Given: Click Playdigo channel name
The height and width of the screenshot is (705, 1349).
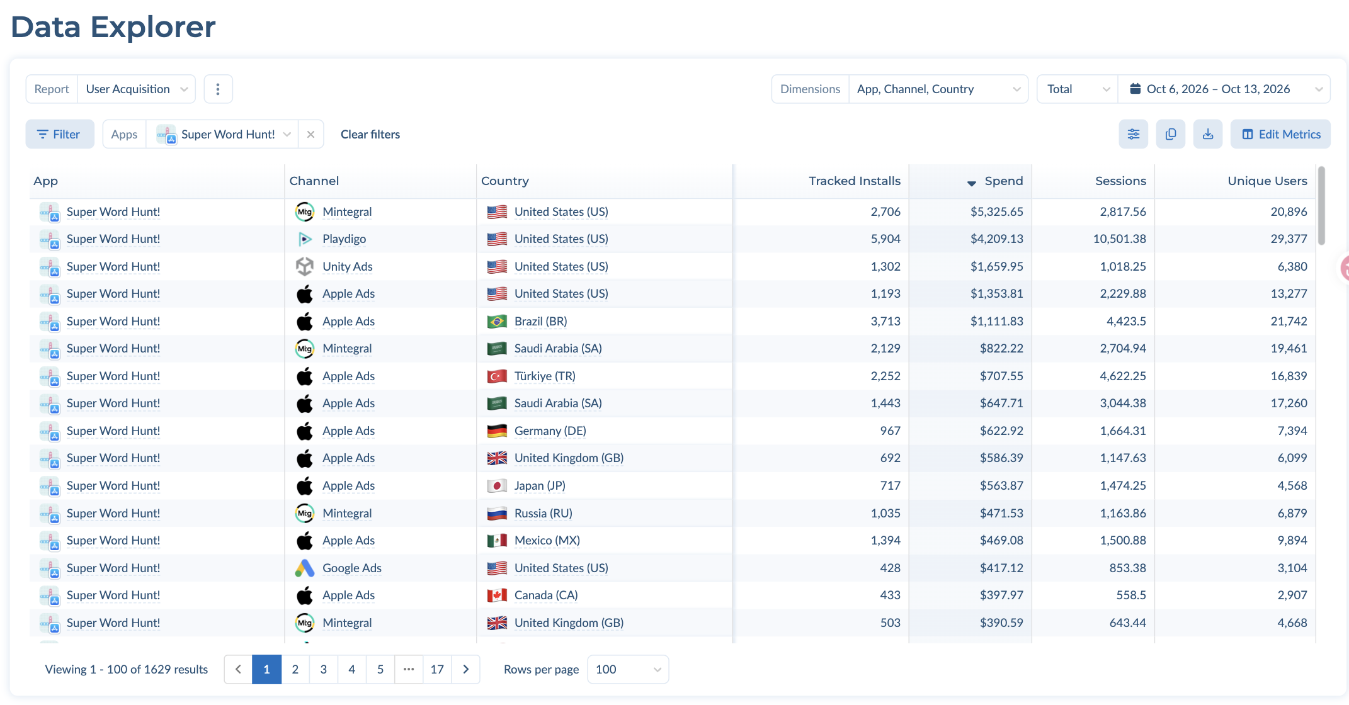Looking at the screenshot, I should click(x=344, y=239).
